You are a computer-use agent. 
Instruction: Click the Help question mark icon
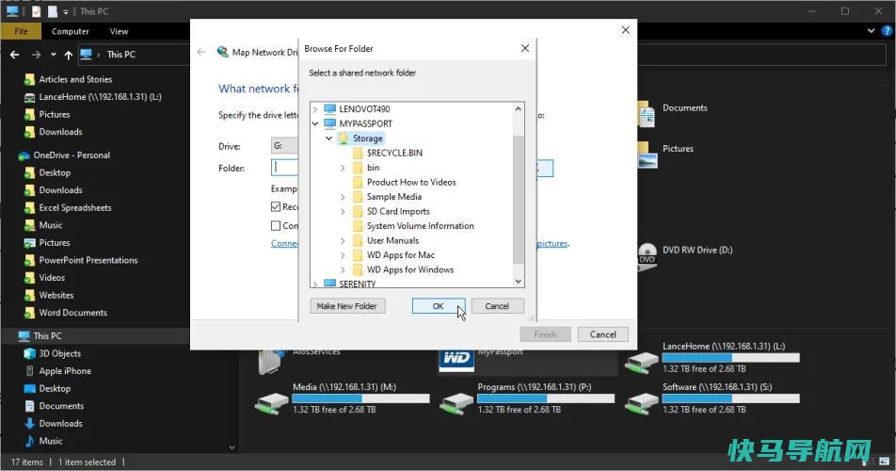[887, 31]
